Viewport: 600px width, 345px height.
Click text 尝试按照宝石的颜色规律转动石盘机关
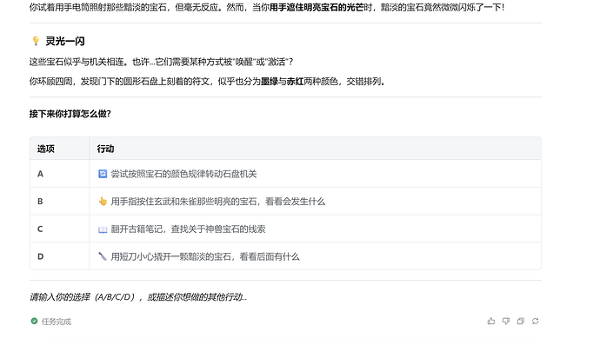tap(183, 174)
